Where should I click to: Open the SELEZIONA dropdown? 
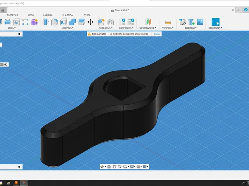pyautogui.click(x=215, y=28)
